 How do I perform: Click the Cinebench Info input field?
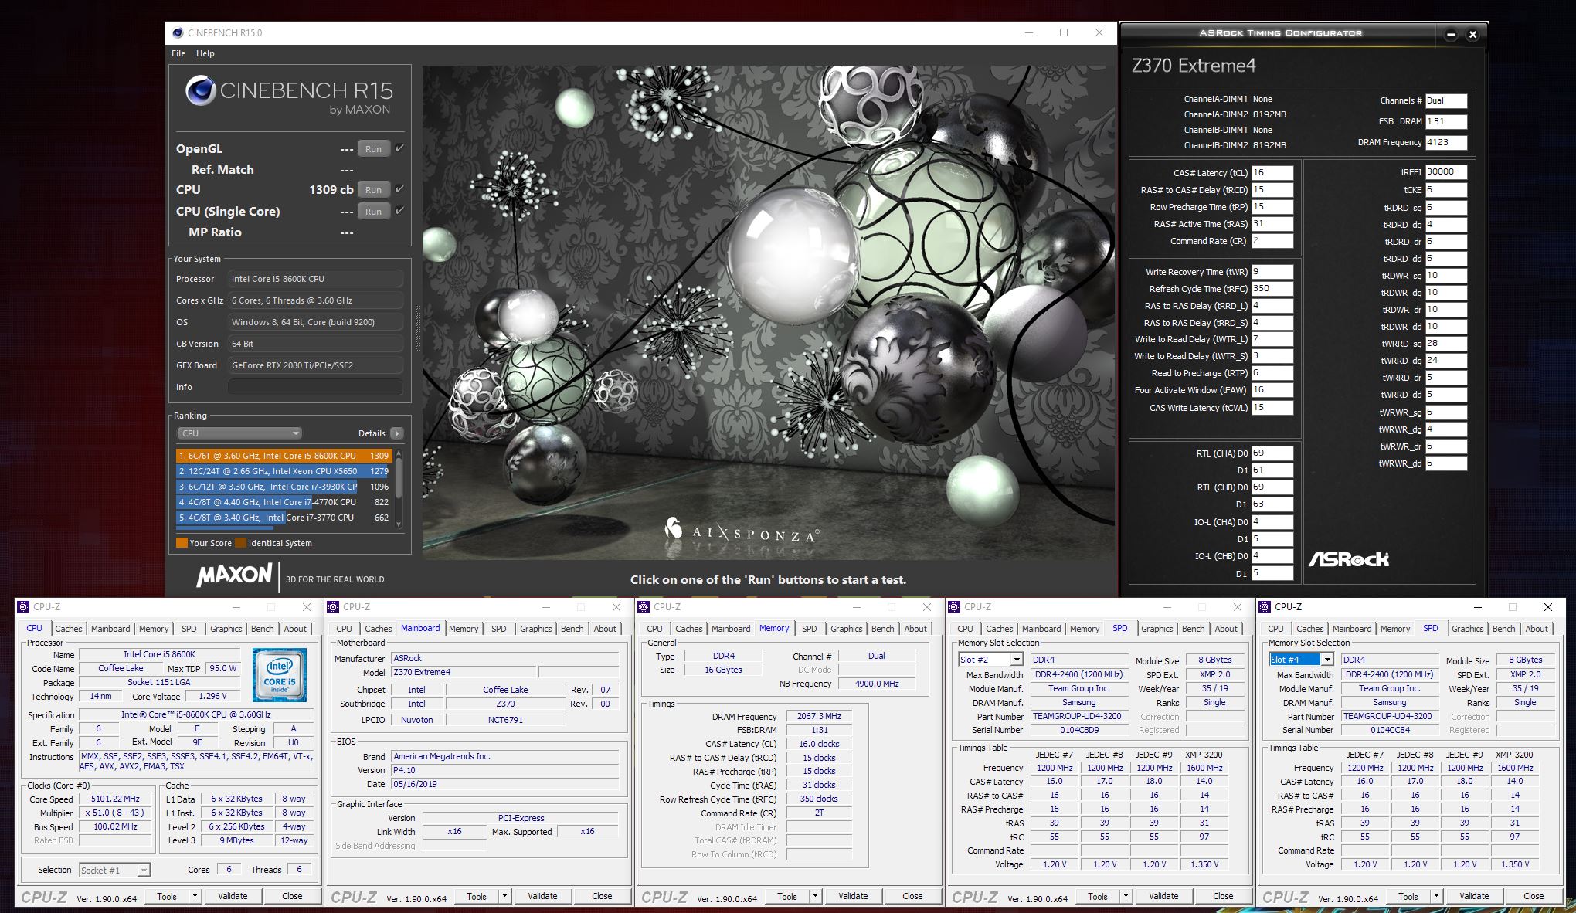315,387
